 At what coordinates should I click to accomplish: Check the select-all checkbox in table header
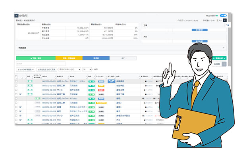[x=16, y=76]
